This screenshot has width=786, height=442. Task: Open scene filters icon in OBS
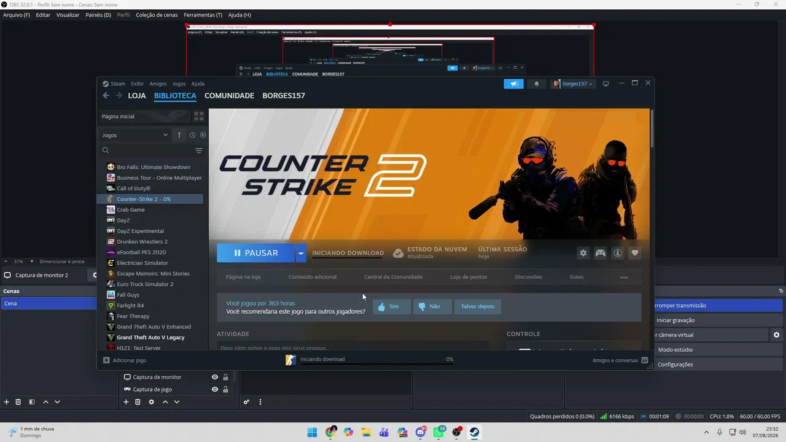pos(32,402)
